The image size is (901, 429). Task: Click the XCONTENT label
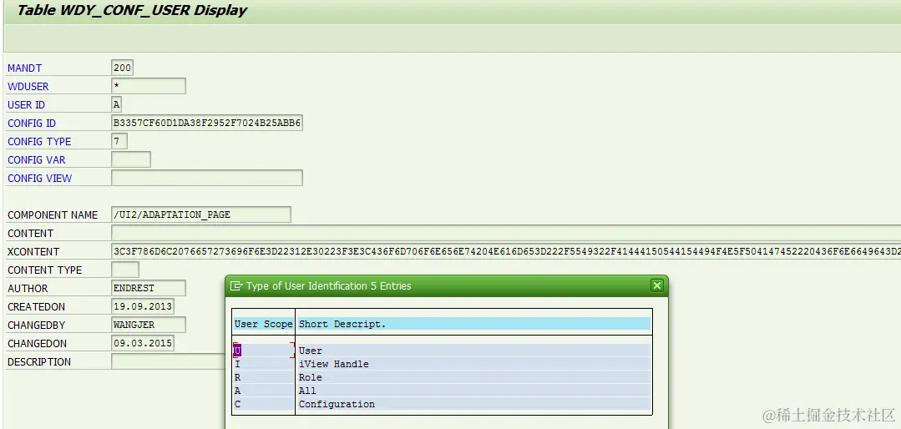click(33, 251)
